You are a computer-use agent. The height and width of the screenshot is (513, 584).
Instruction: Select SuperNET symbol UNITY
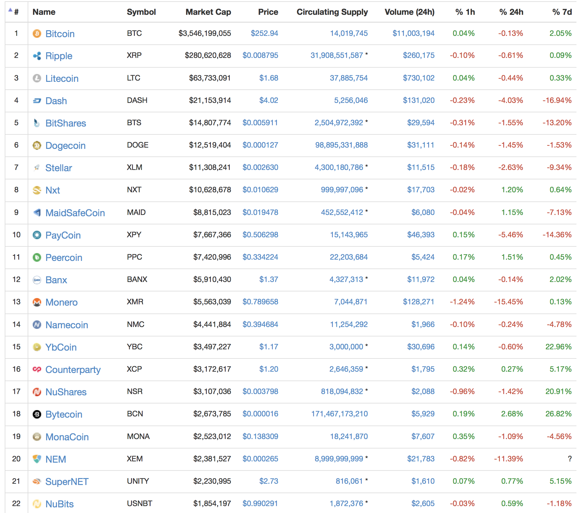coord(138,481)
